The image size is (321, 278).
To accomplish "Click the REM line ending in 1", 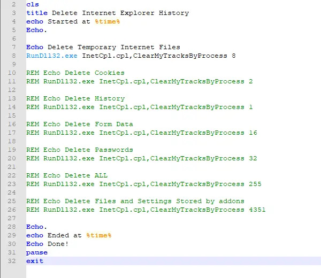I will (140, 107).
